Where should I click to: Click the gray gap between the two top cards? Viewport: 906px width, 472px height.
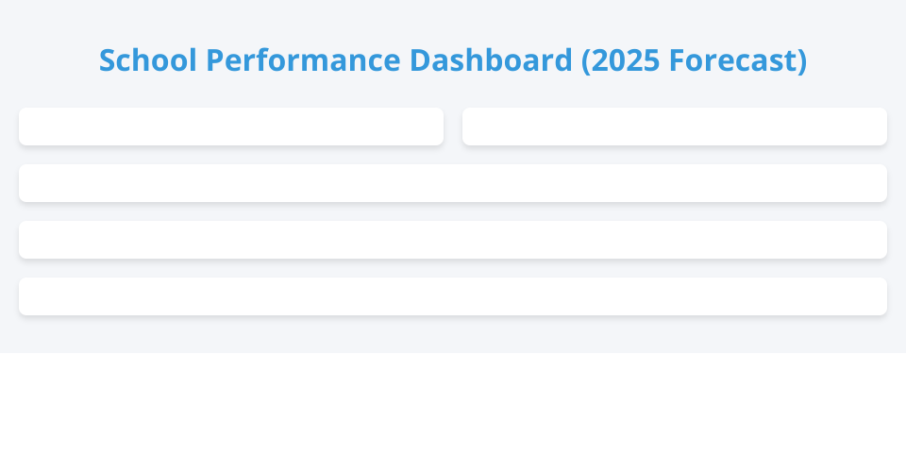point(453,126)
